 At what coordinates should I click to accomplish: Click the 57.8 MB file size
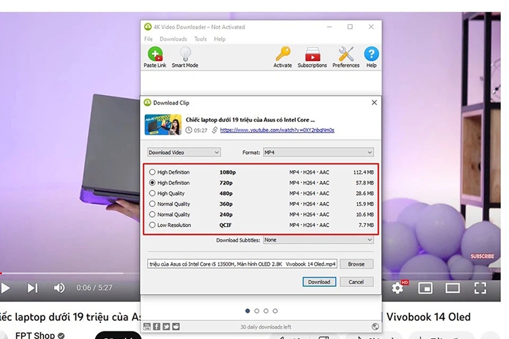coord(364,182)
